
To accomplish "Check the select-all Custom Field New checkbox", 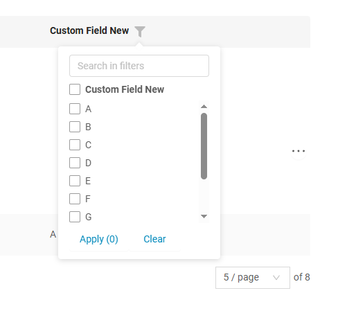I will click(75, 89).
